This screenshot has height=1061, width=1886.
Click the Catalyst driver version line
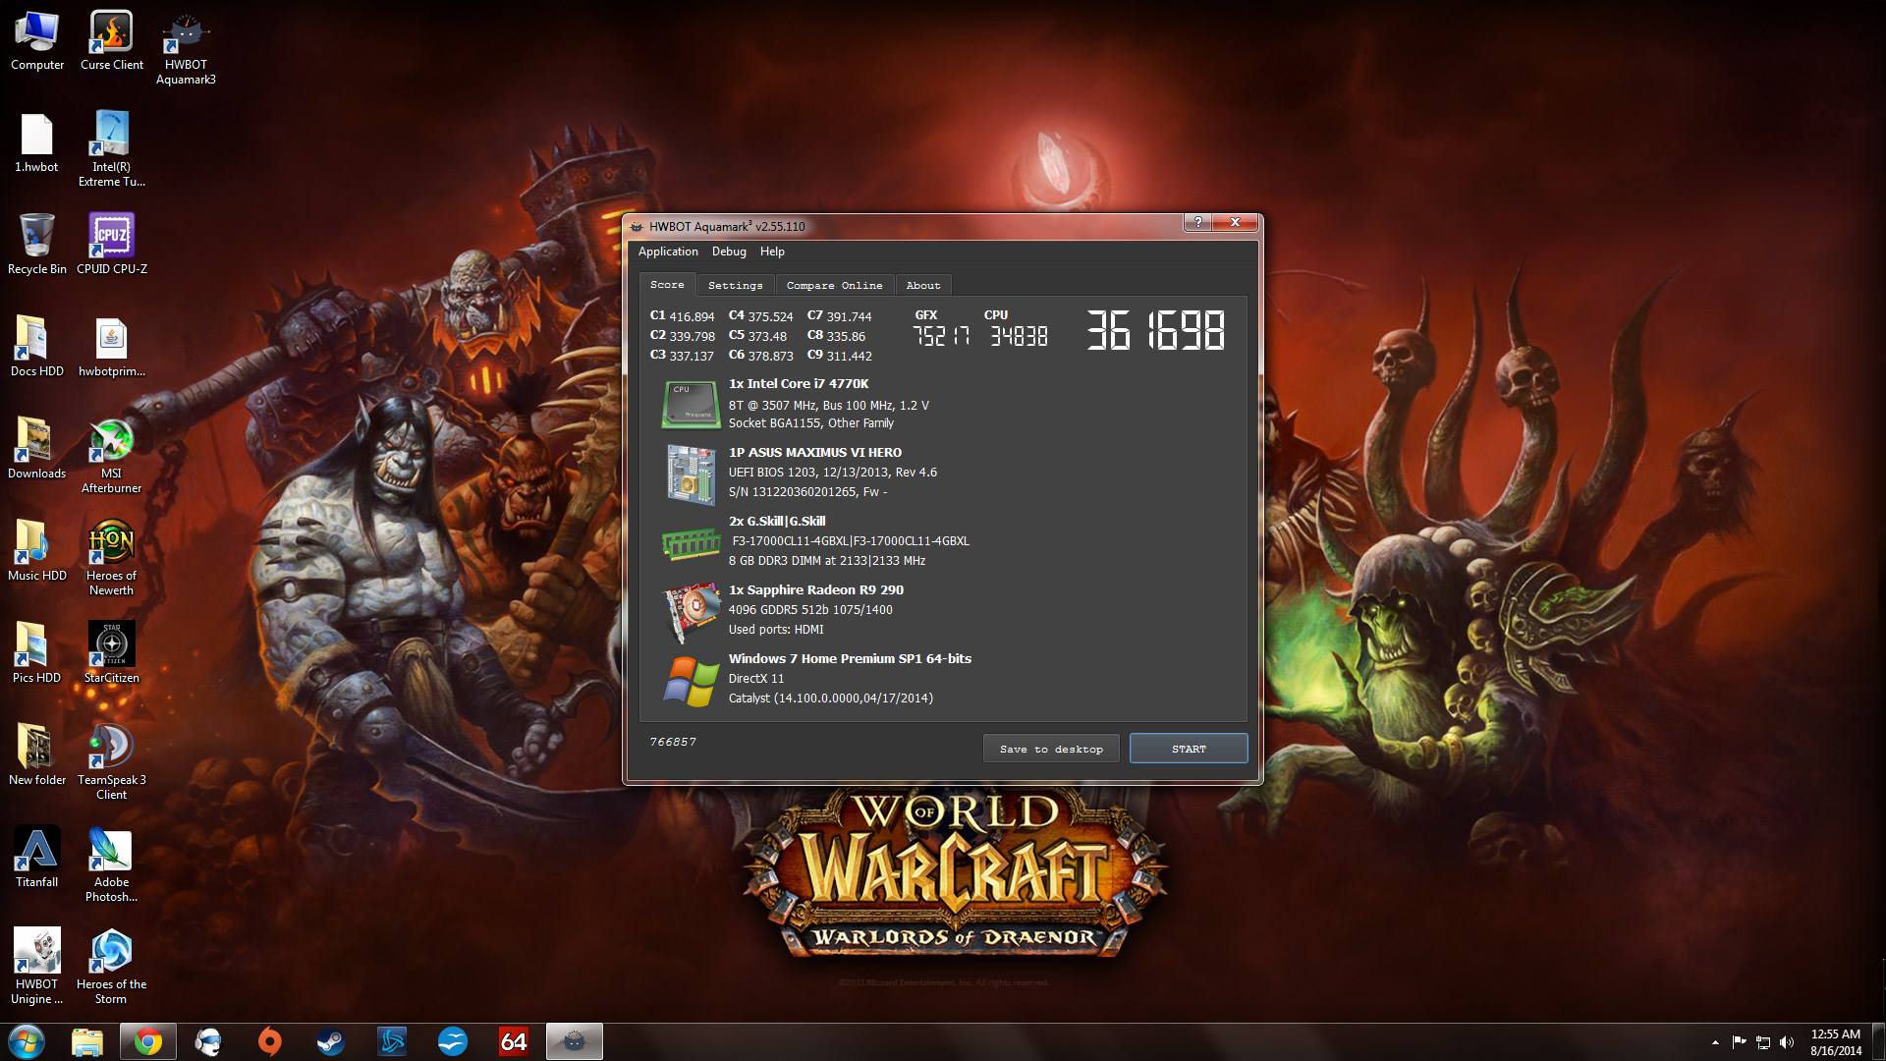(x=831, y=698)
